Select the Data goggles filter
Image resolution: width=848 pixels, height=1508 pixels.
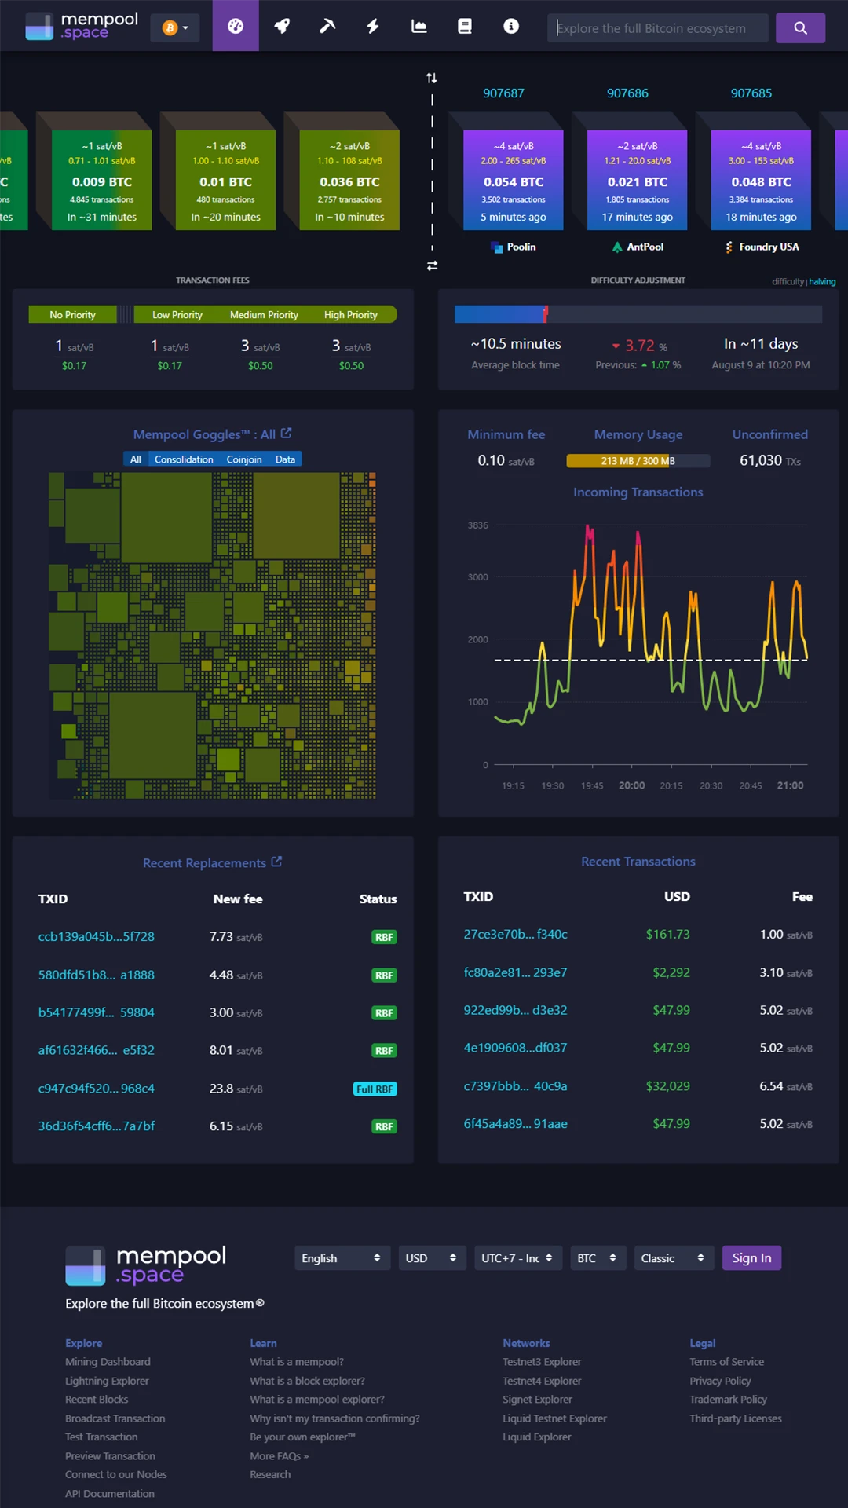click(x=286, y=459)
